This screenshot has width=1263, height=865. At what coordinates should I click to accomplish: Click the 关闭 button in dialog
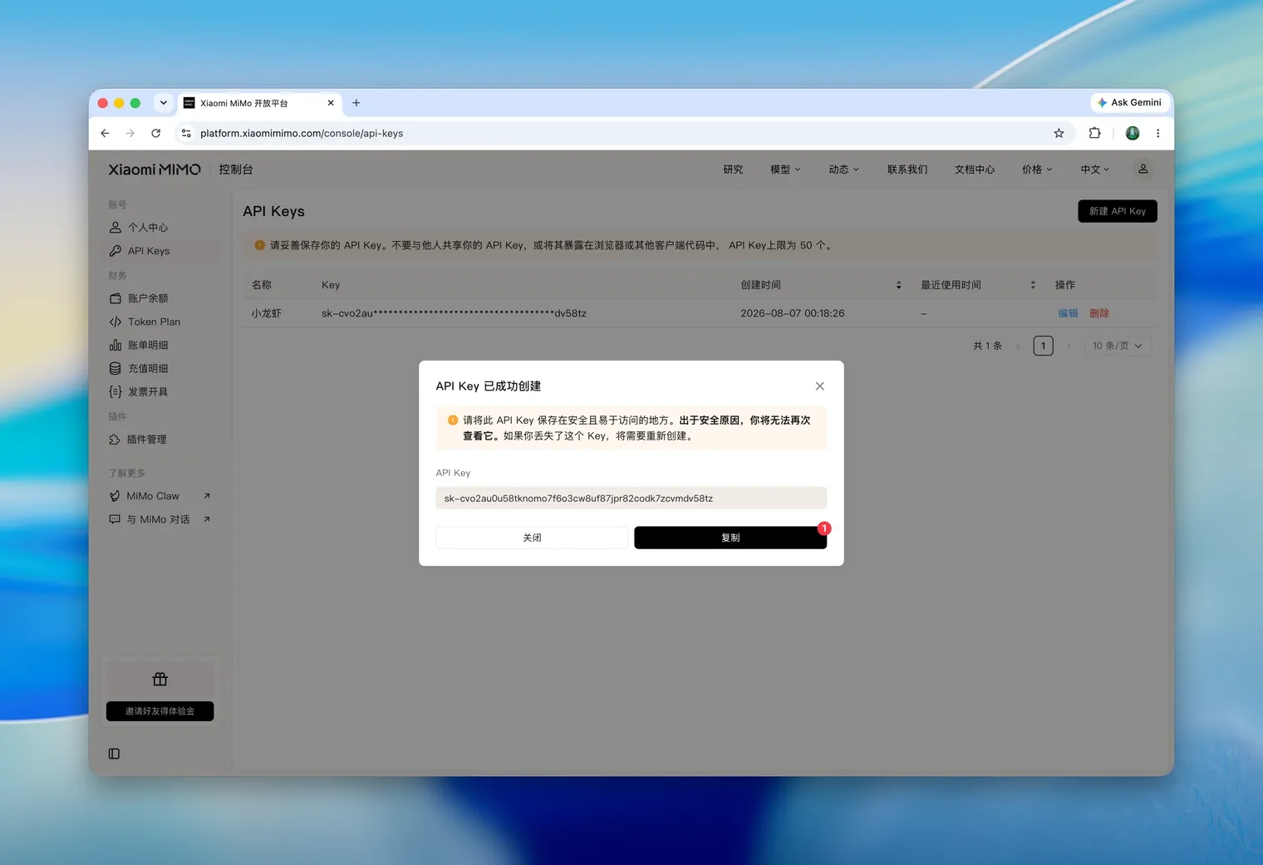point(532,538)
